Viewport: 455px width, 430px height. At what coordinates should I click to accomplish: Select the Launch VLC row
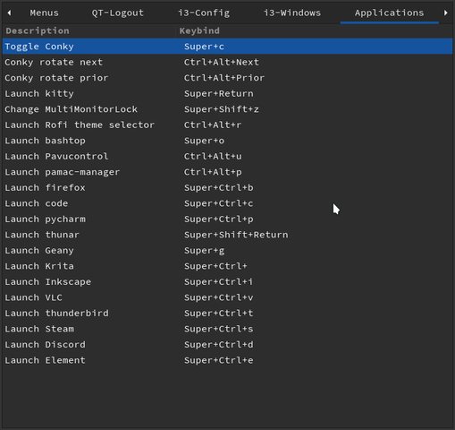point(227,297)
